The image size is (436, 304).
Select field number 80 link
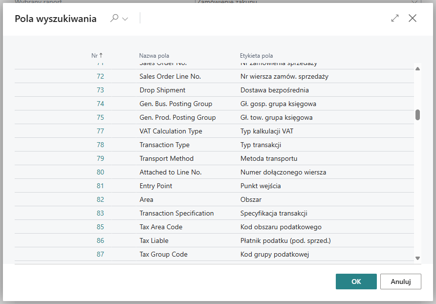[100, 172]
